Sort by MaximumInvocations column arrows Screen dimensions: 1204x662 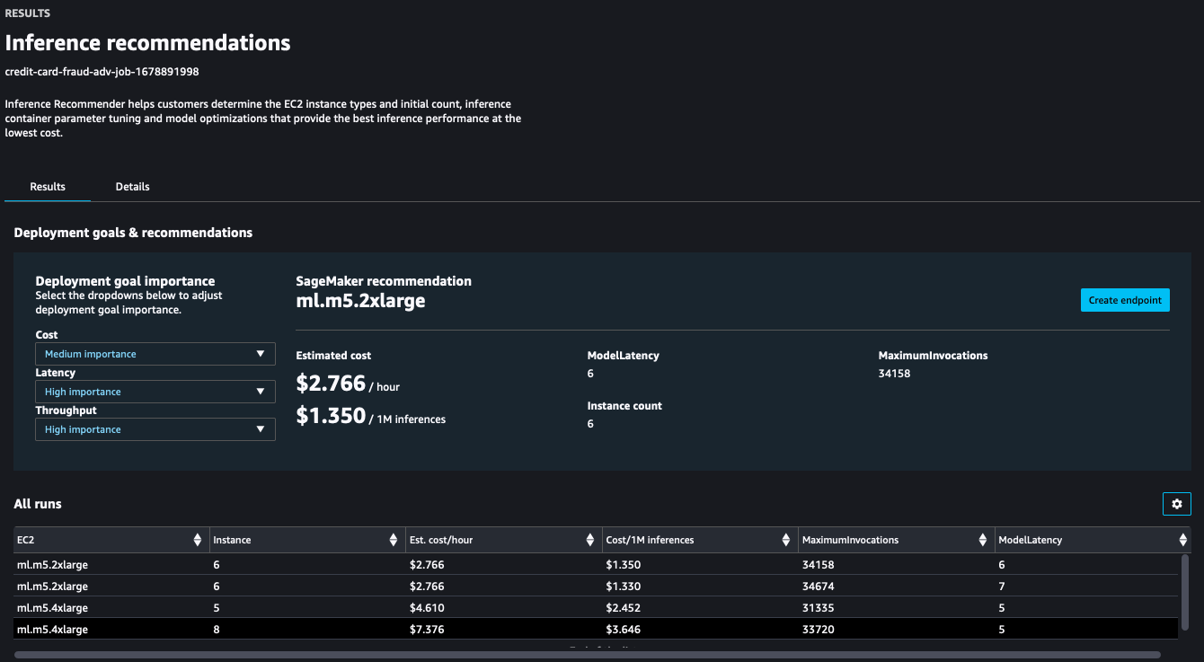click(983, 540)
